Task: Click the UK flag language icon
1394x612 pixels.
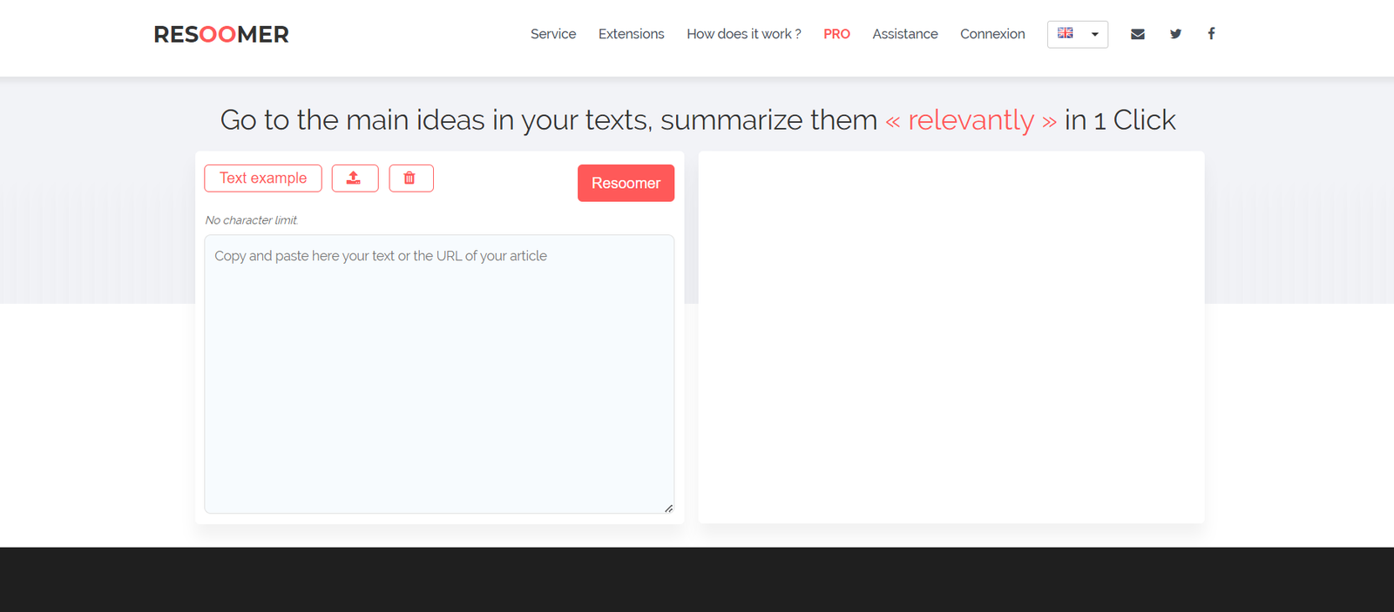Action: coord(1065,33)
